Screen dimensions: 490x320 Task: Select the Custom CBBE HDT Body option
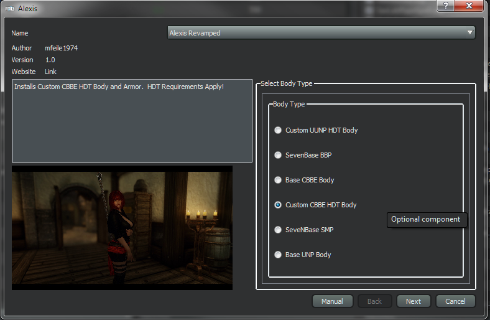click(278, 205)
